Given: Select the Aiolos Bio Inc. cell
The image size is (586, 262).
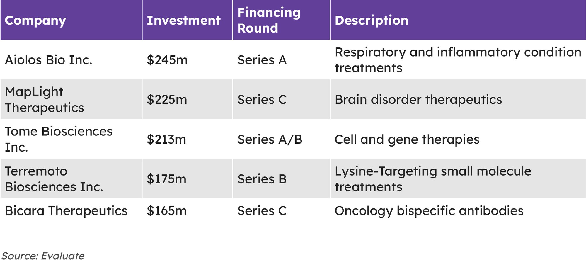Looking at the screenshot, I should (x=49, y=60).
